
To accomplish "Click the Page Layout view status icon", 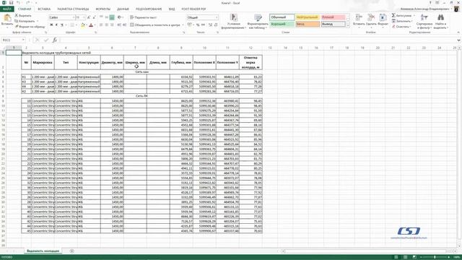I will [x=405, y=257].
